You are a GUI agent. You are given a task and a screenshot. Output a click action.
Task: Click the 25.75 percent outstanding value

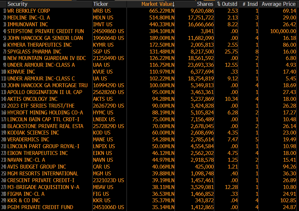[231, 52]
